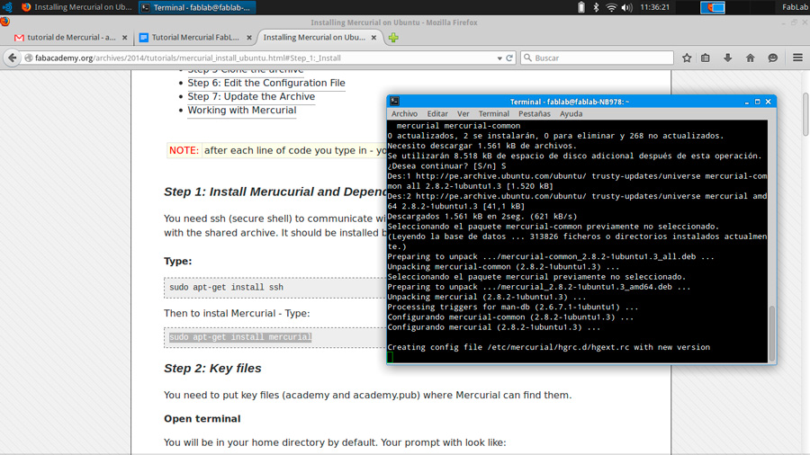Open the bookmarks list icon
Screen dimensions: 810x455
coord(706,58)
